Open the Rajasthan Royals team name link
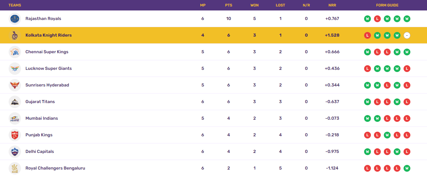 coord(43,19)
